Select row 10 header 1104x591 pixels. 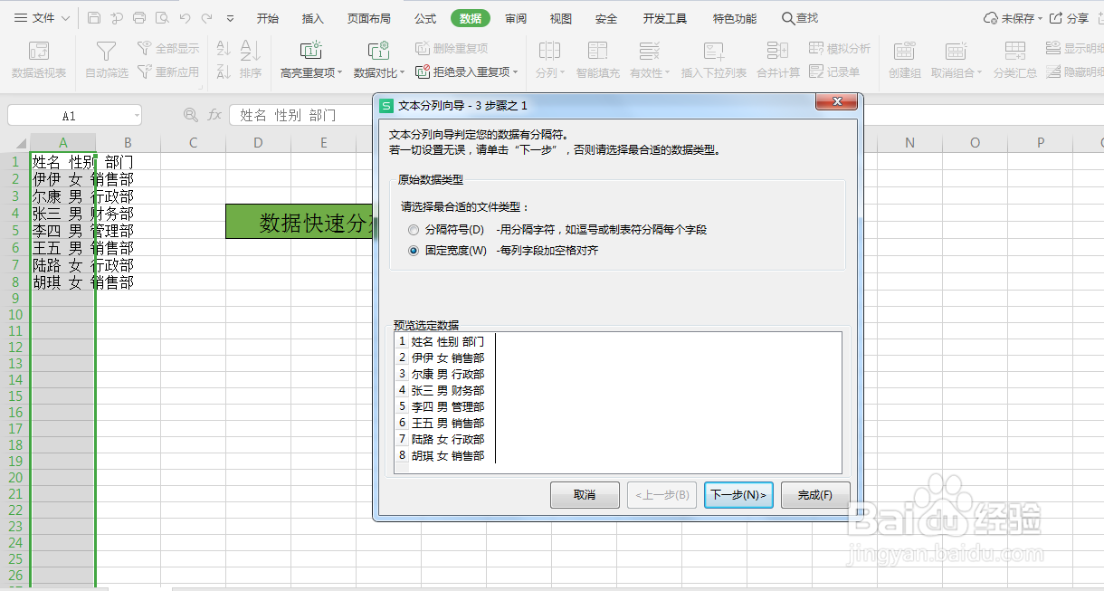click(x=14, y=315)
